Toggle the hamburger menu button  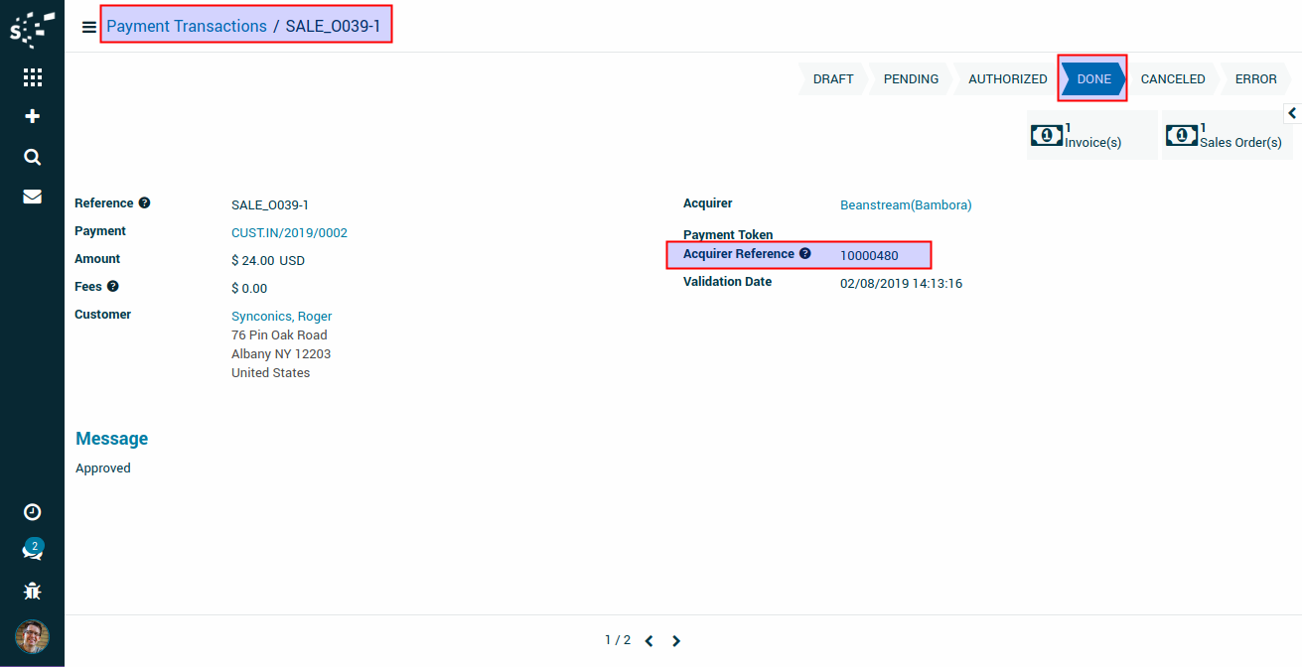click(89, 27)
